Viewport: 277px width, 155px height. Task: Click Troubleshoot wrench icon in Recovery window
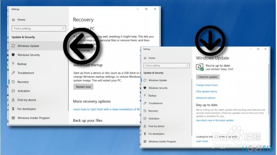click(13, 73)
